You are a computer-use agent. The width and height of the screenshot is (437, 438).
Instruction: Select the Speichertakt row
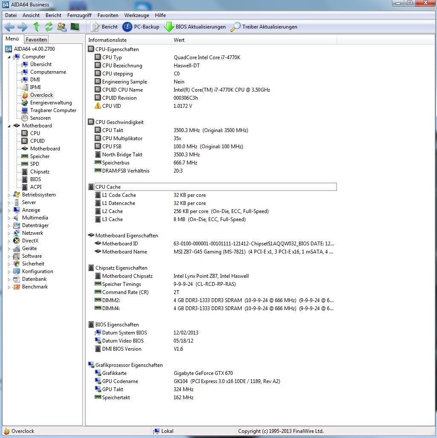[212, 398]
